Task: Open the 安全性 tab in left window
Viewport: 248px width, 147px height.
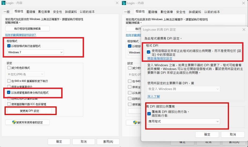Action: click(57, 12)
